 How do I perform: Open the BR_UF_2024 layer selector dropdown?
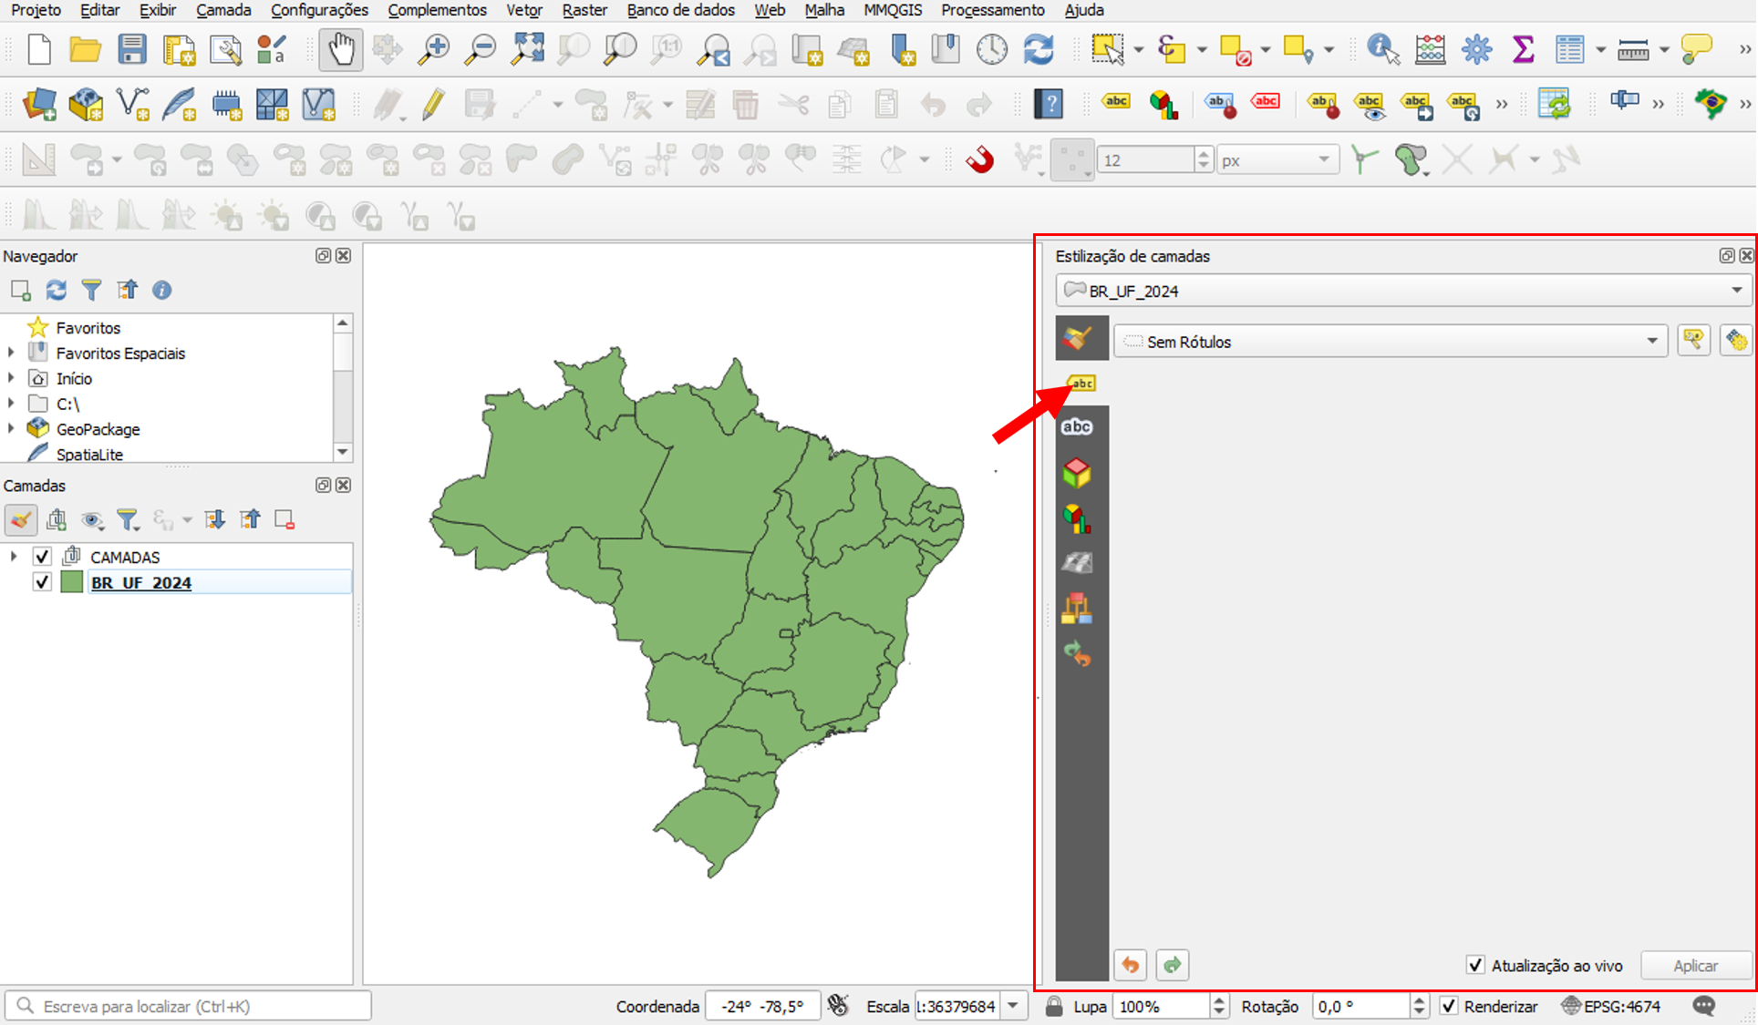point(1402,292)
